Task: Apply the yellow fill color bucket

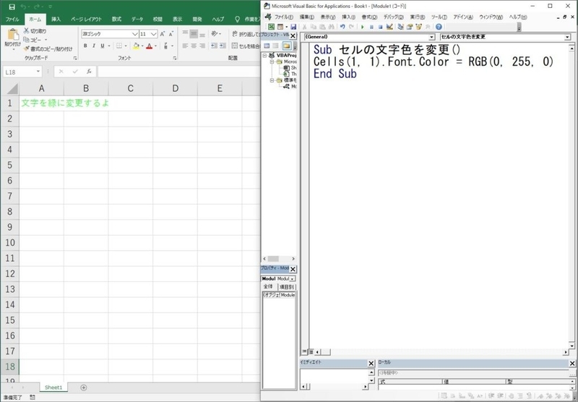Action: coord(136,46)
